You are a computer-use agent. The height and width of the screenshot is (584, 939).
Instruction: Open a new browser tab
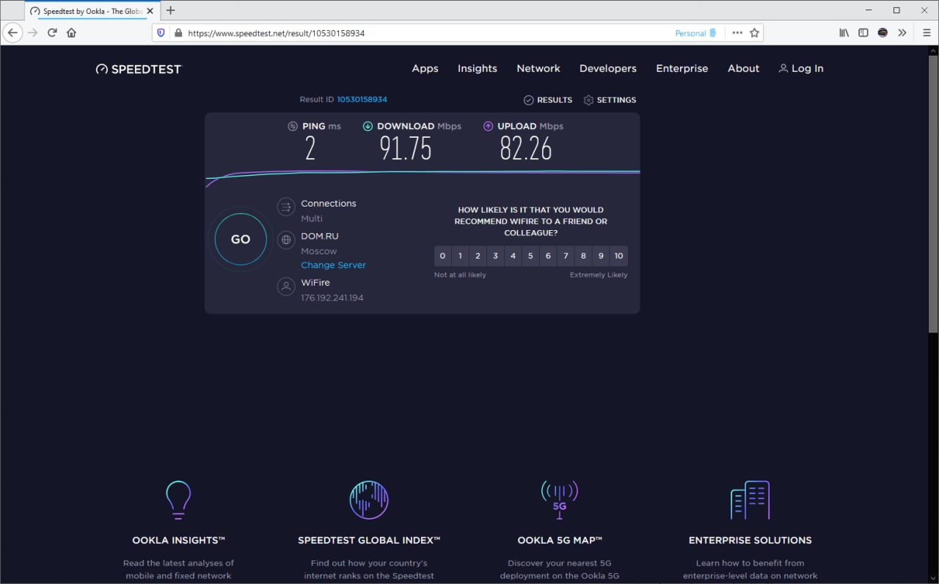(x=171, y=10)
